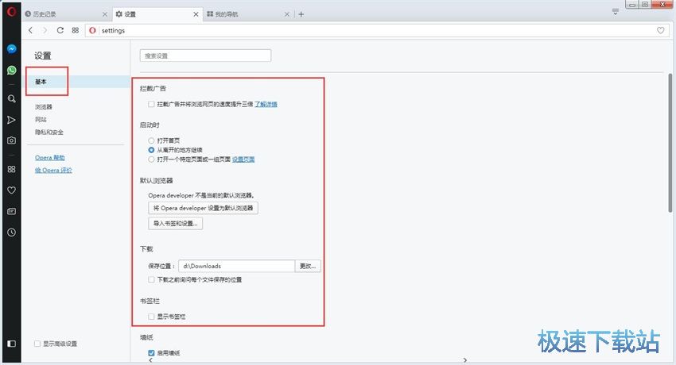Open bookmarks via the sidebar heart icon
The height and width of the screenshot is (365, 676).
12,190
